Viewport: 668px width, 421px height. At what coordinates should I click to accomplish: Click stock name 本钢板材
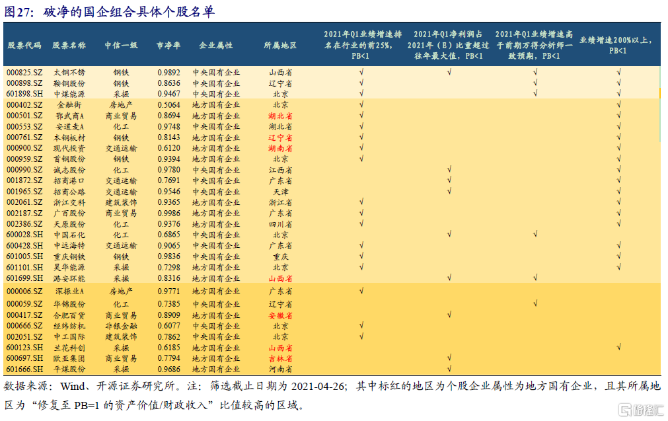tap(69, 137)
